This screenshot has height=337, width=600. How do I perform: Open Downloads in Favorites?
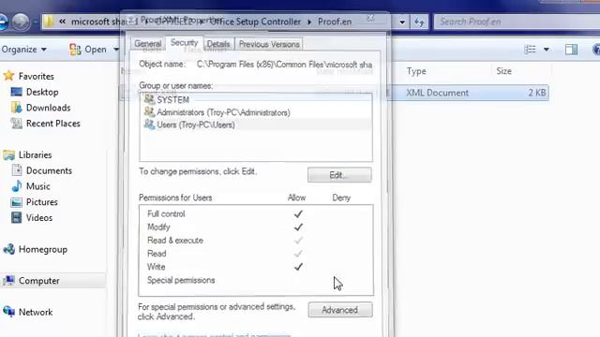[x=48, y=108]
